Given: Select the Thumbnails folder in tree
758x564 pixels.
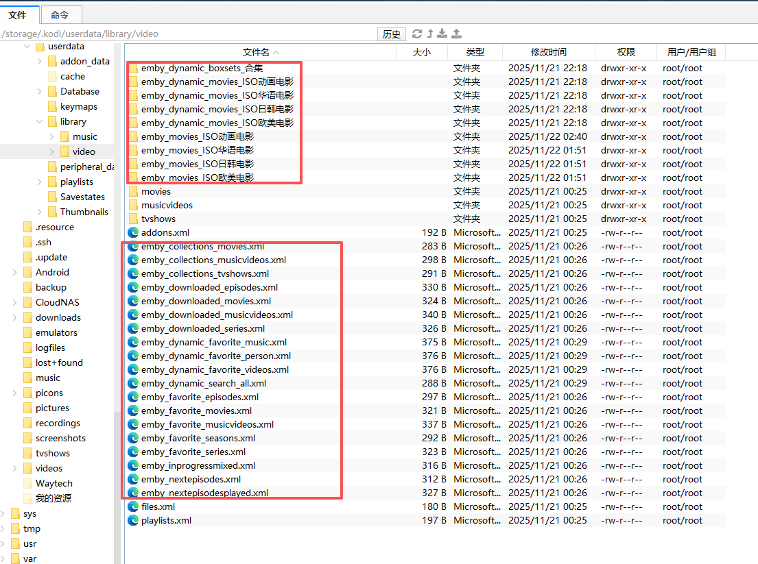Looking at the screenshot, I should coord(84,212).
